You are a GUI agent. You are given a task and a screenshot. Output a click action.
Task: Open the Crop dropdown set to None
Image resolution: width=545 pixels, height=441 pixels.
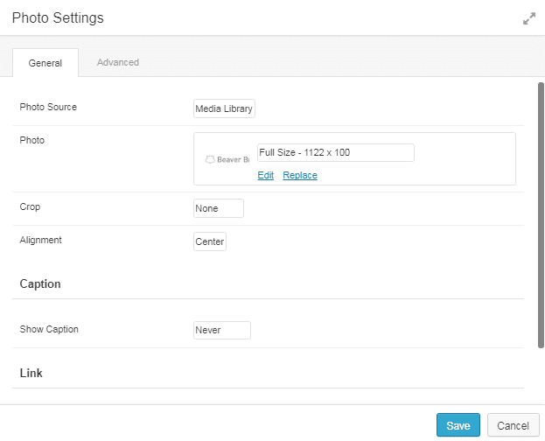point(218,208)
